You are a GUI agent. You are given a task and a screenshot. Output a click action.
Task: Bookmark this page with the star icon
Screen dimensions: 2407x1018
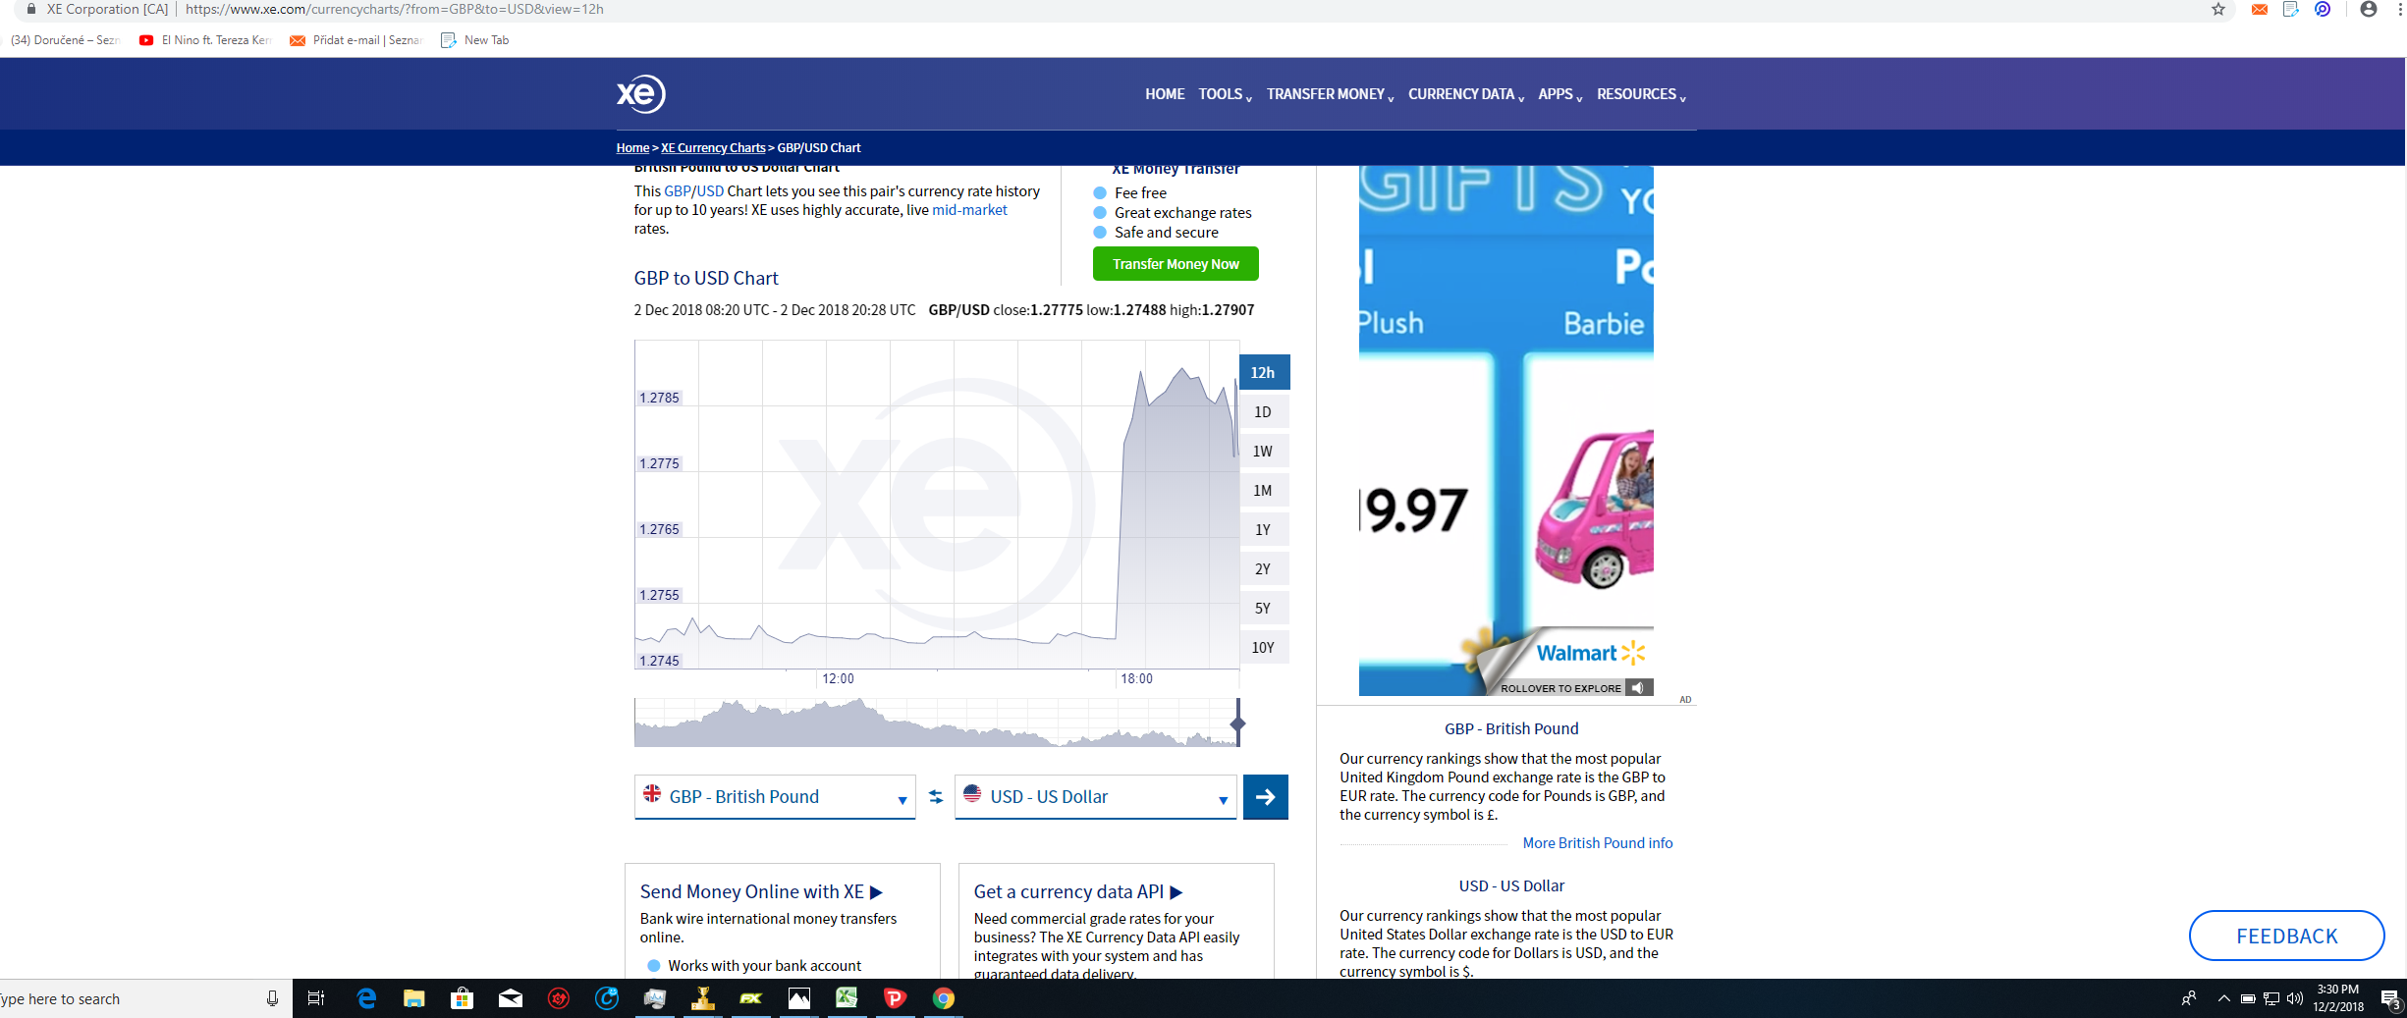coord(2217,10)
